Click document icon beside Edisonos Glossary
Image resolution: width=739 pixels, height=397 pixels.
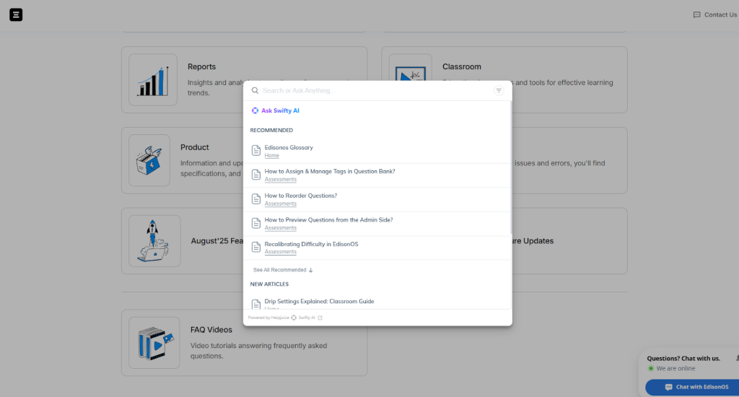pyautogui.click(x=256, y=150)
